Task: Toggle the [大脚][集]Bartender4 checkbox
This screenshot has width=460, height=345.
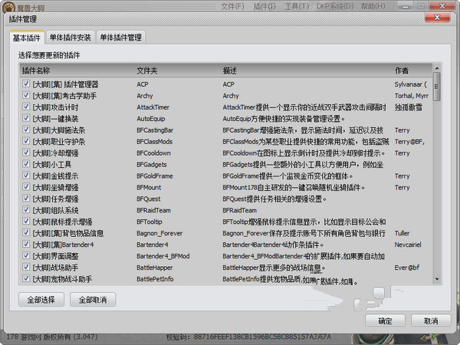Action: pos(26,244)
